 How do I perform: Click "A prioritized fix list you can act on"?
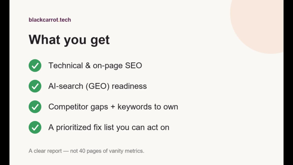109,127
